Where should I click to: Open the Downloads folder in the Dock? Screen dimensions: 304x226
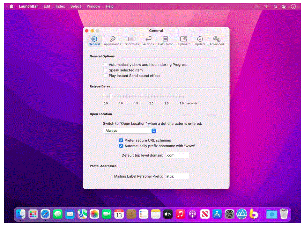coord(271,214)
